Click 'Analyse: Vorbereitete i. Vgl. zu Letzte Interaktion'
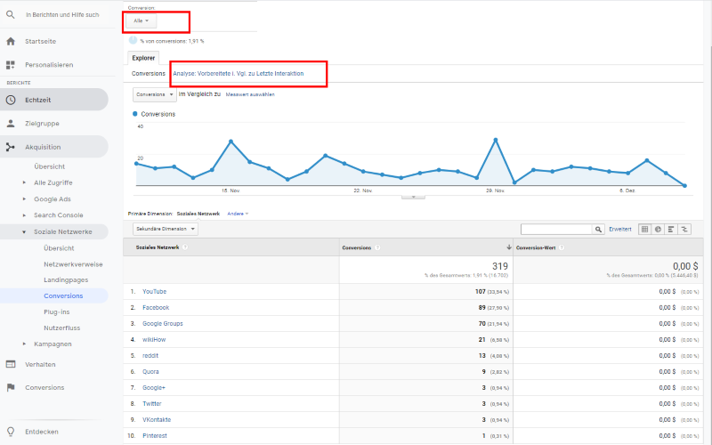The width and height of the screenshot is (712, 445). tap(238, 73)
